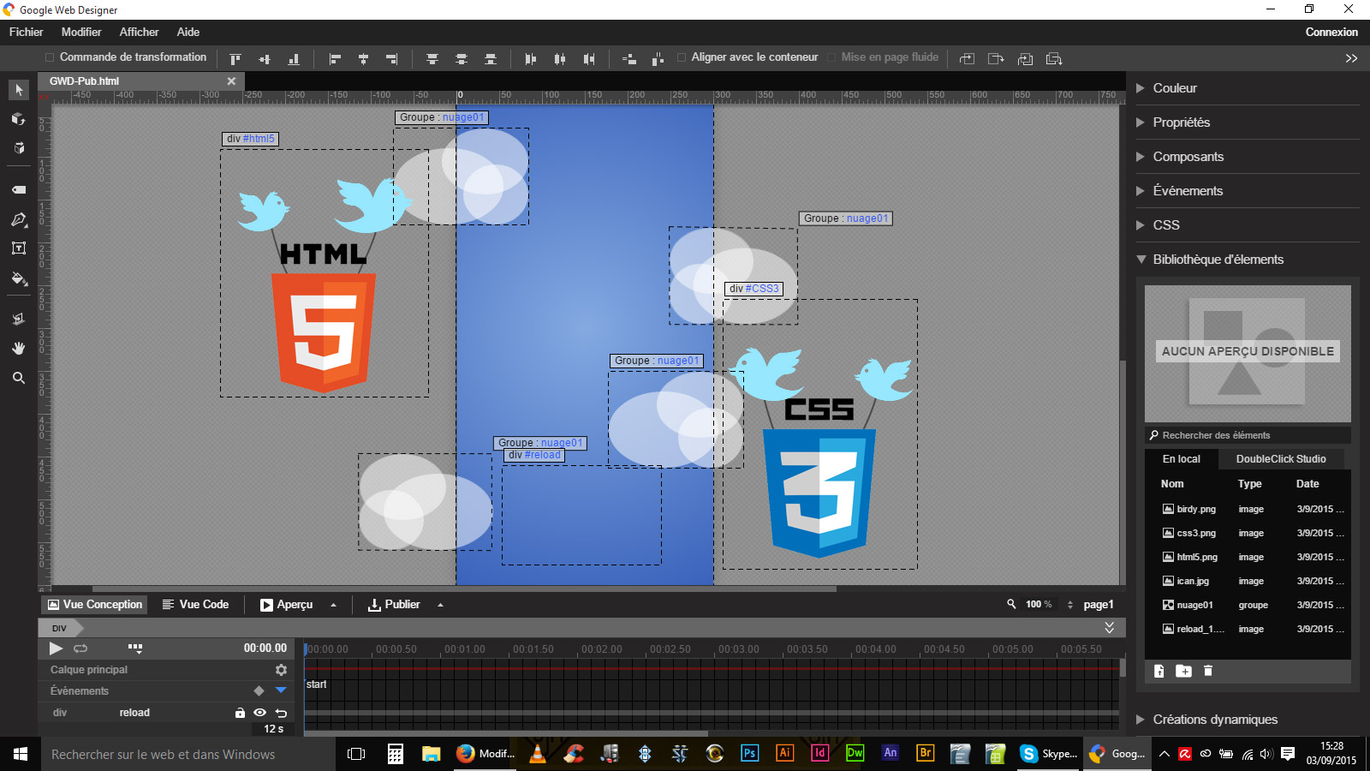1370x771 pixels.
Task: Click the Connexion link
Action: pyautogui.click(x=1331, y=32)
